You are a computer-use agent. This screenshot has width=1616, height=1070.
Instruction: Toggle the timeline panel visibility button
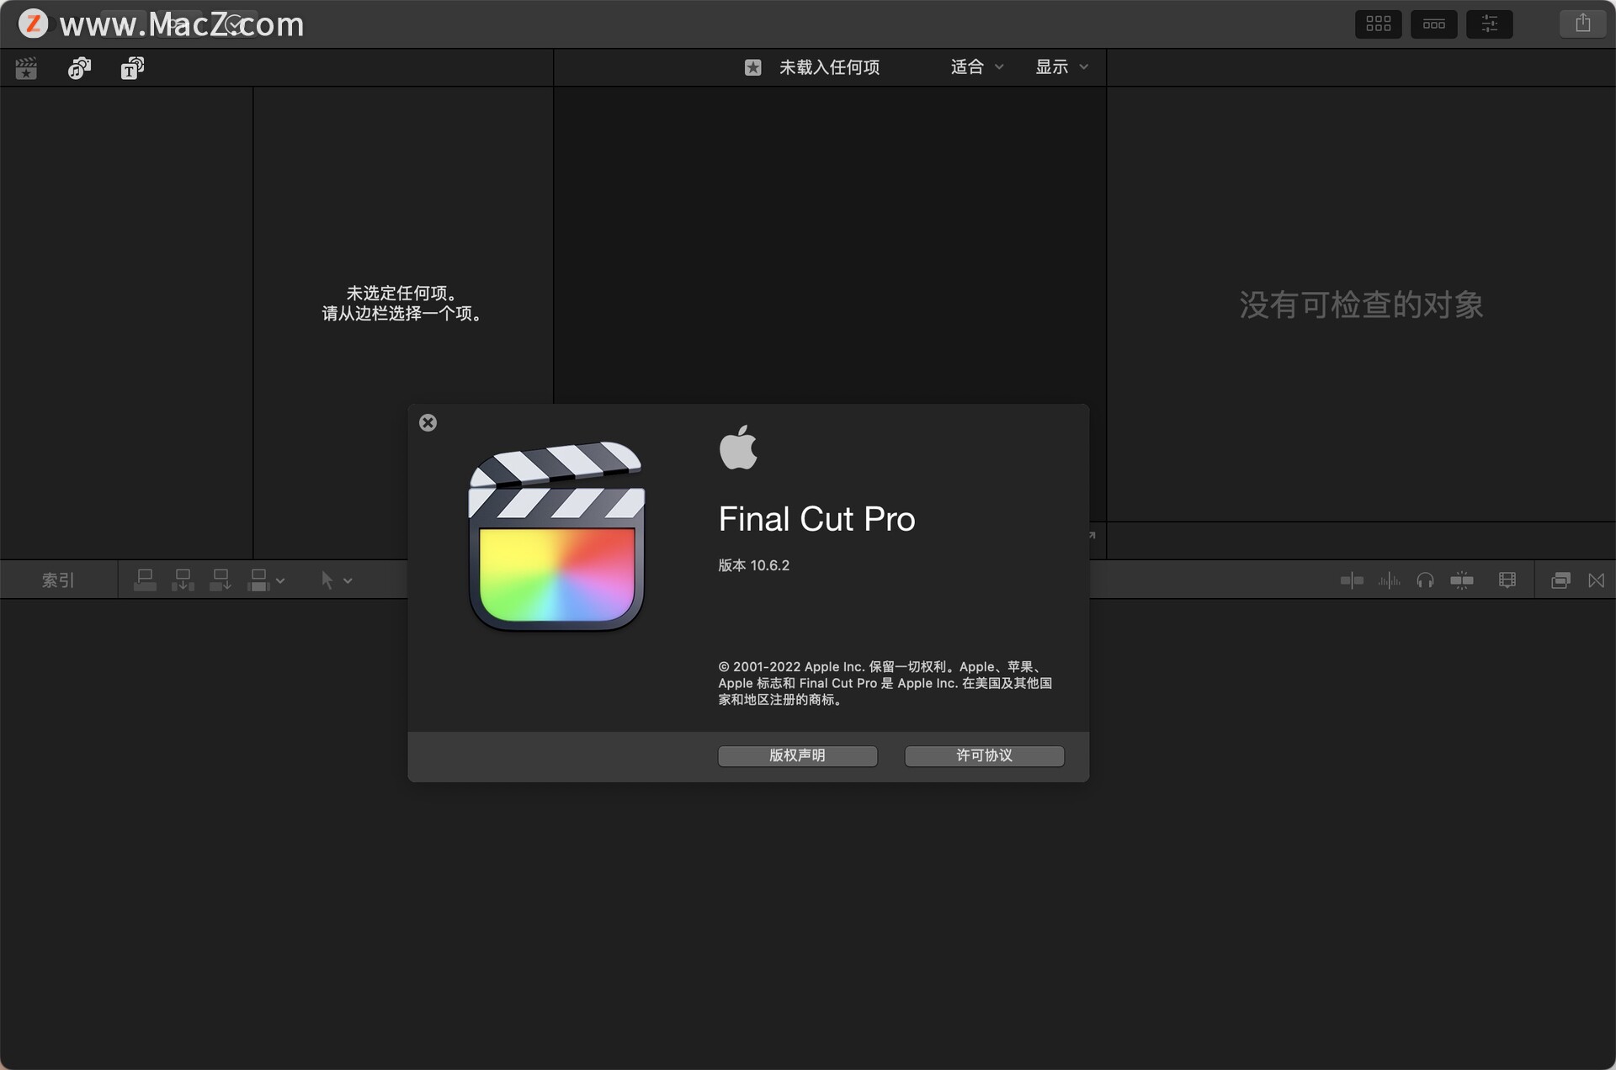click(1433, 24)
